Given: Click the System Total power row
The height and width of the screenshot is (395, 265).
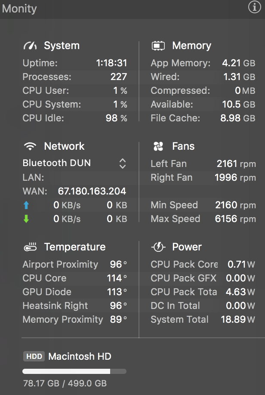Looking at the screenshot, I should [x=203, y=319].
